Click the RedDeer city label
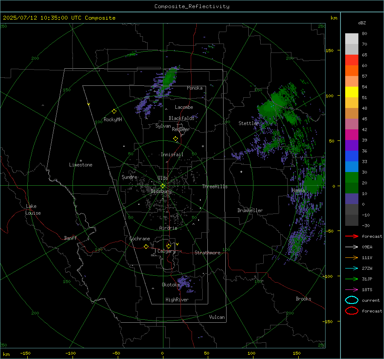 [181, 129]
